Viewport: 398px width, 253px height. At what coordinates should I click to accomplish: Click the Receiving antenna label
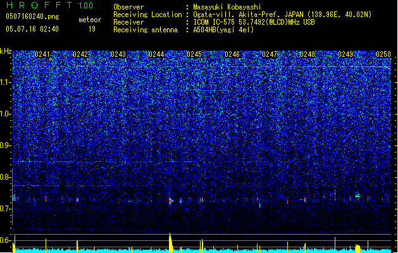pyautogui.click(x=146, y=30)
